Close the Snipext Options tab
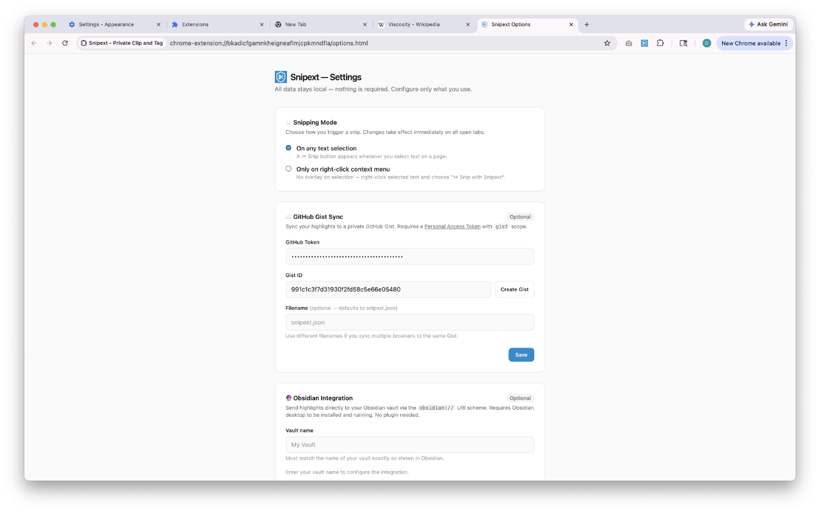This screenshot has width=820, height=512. tap(571, 24)
